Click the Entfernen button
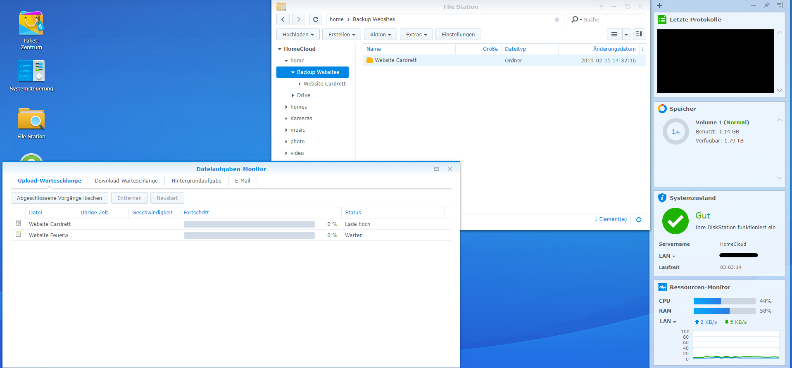 (129, 198)
